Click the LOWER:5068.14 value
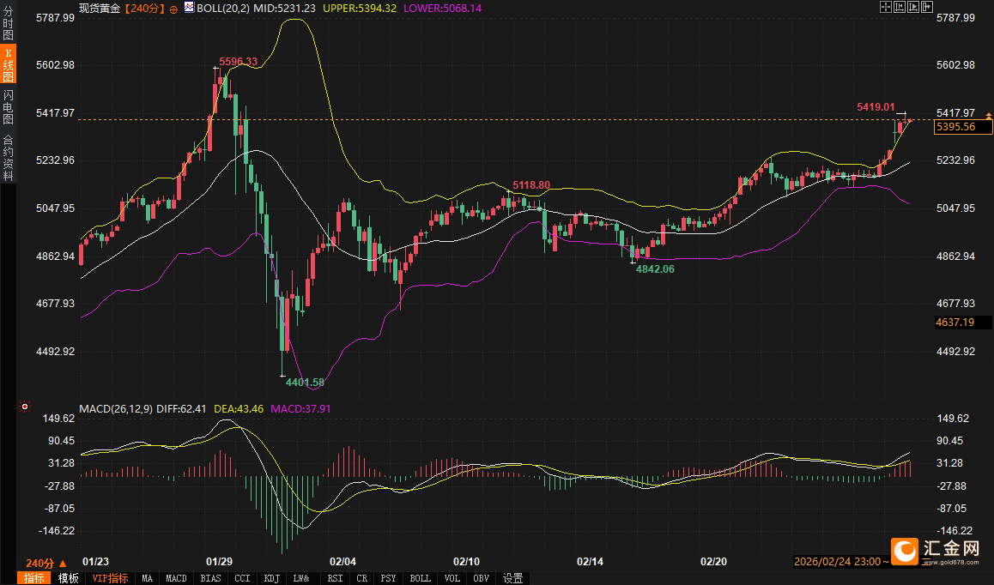The image size is (994, 585). [442, 9]
